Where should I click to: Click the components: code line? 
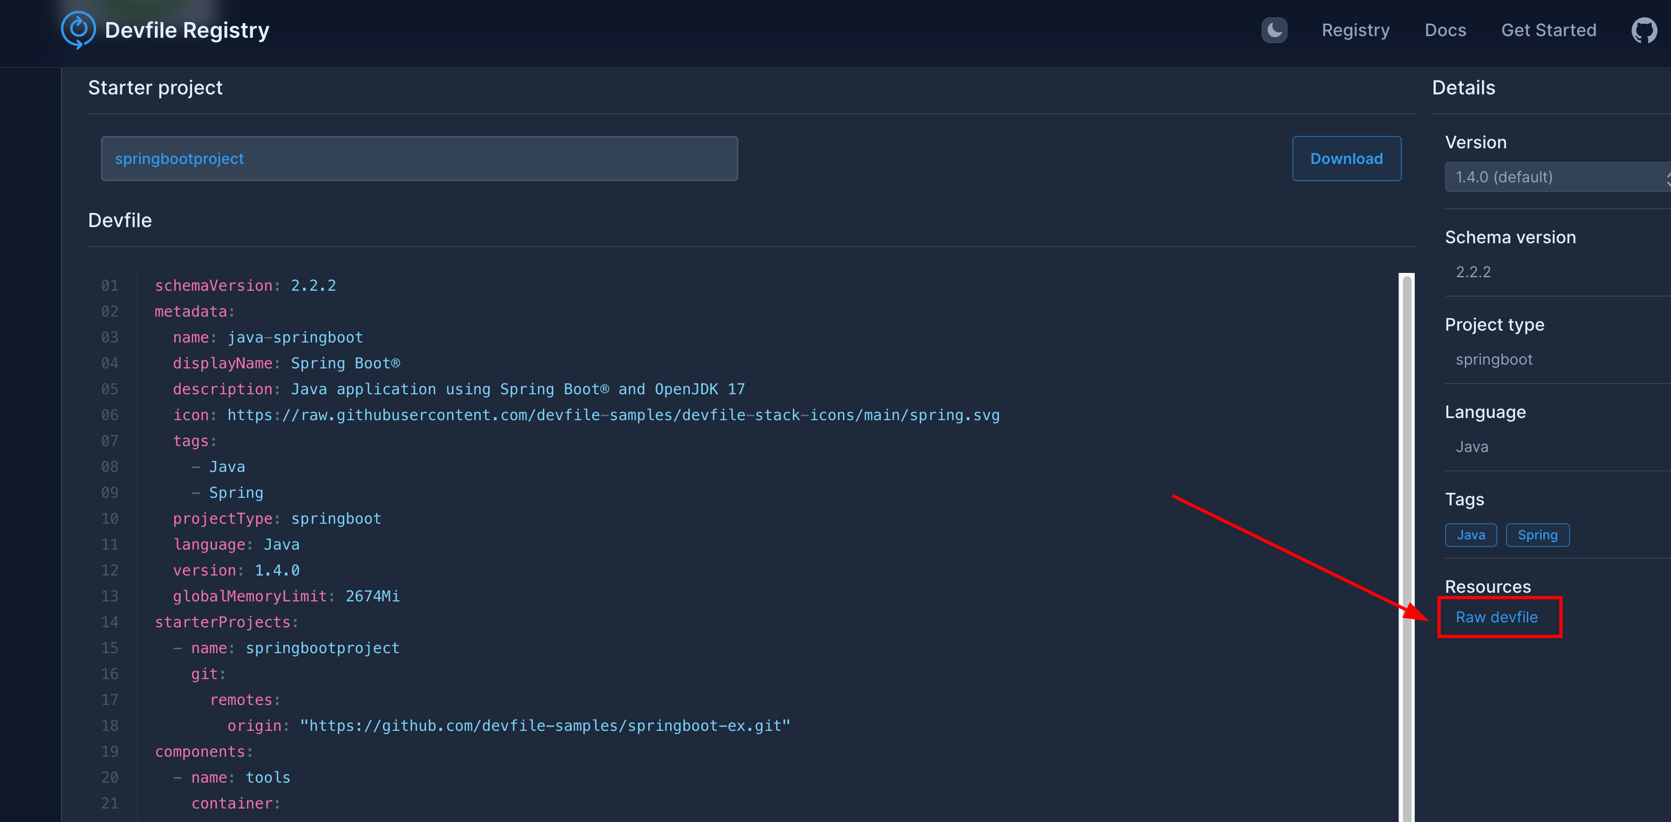coord(204,752)
